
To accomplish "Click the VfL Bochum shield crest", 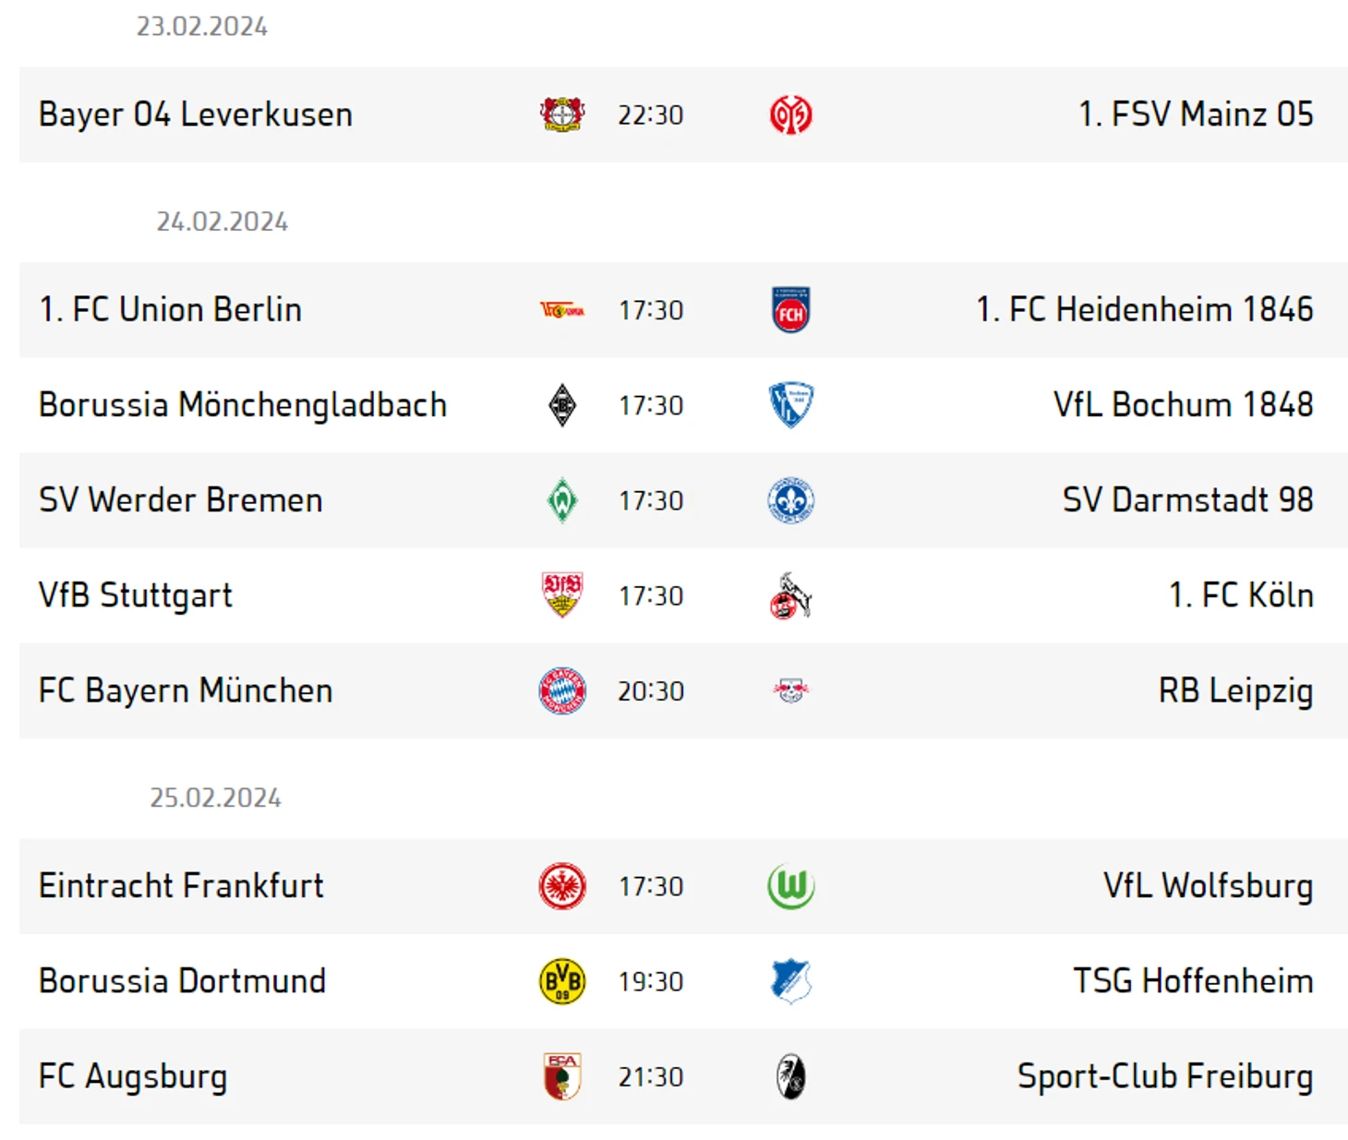I will pyautogui.click(x=790, y=404).
